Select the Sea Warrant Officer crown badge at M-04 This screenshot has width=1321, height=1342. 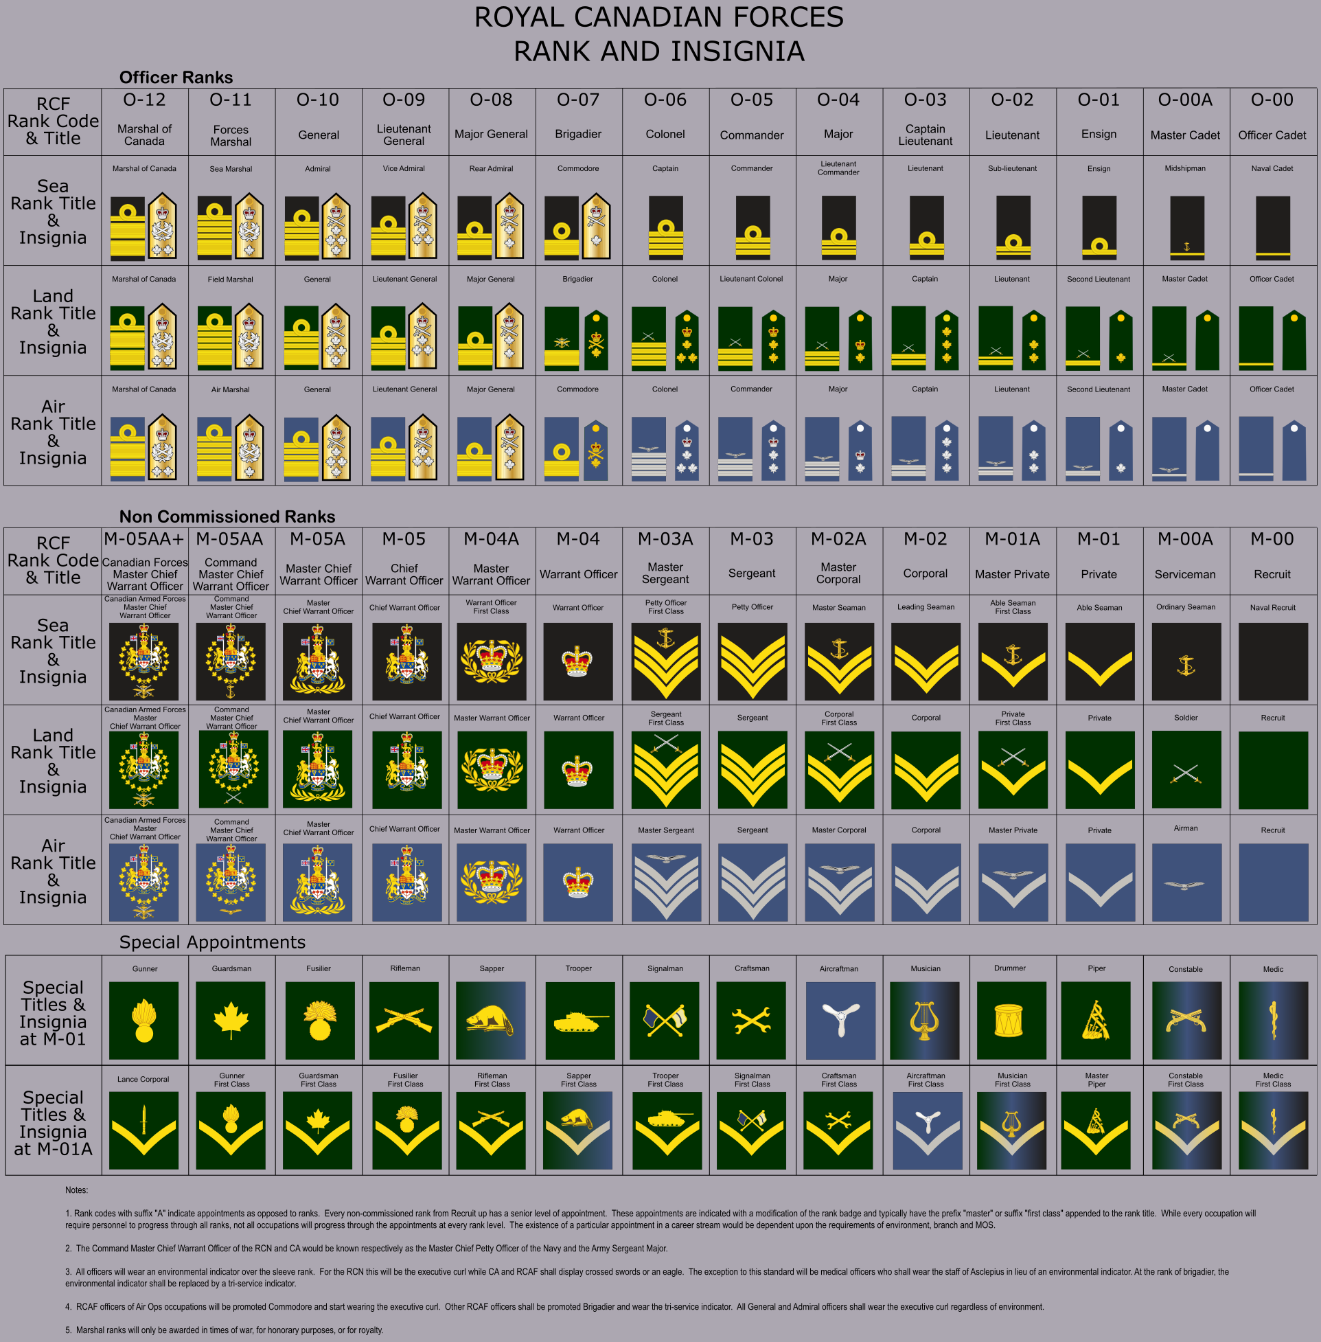click(x=579, y=661)
